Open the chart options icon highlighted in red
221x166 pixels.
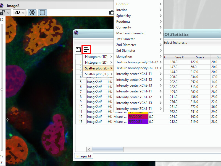point(86,49)
